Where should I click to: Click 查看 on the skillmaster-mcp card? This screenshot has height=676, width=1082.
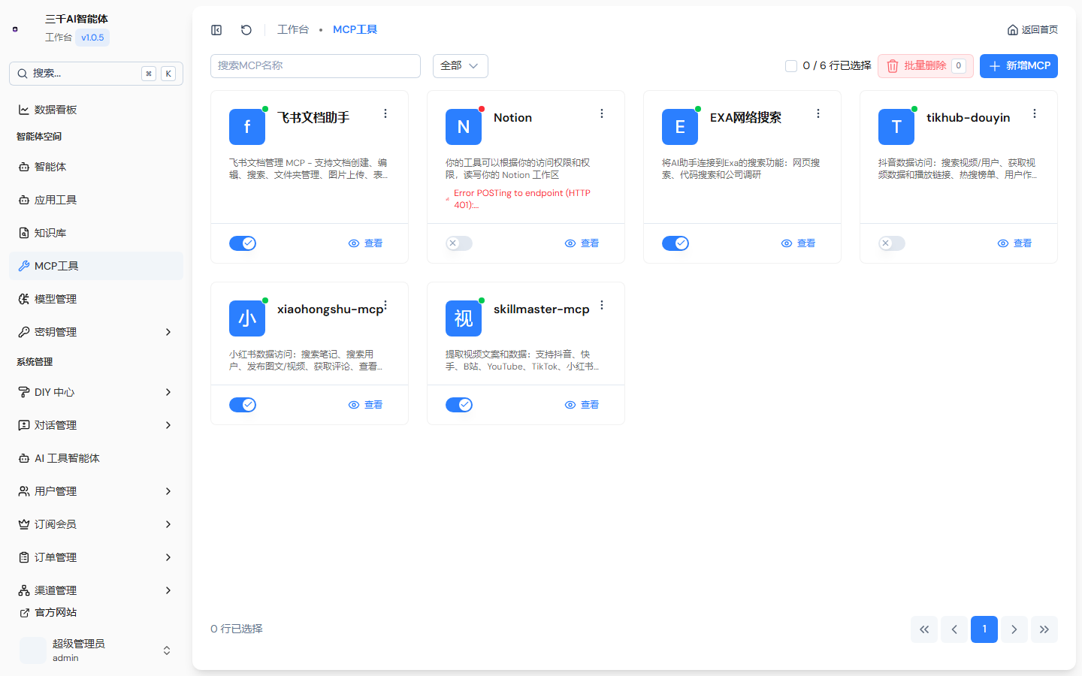point(582,405)
